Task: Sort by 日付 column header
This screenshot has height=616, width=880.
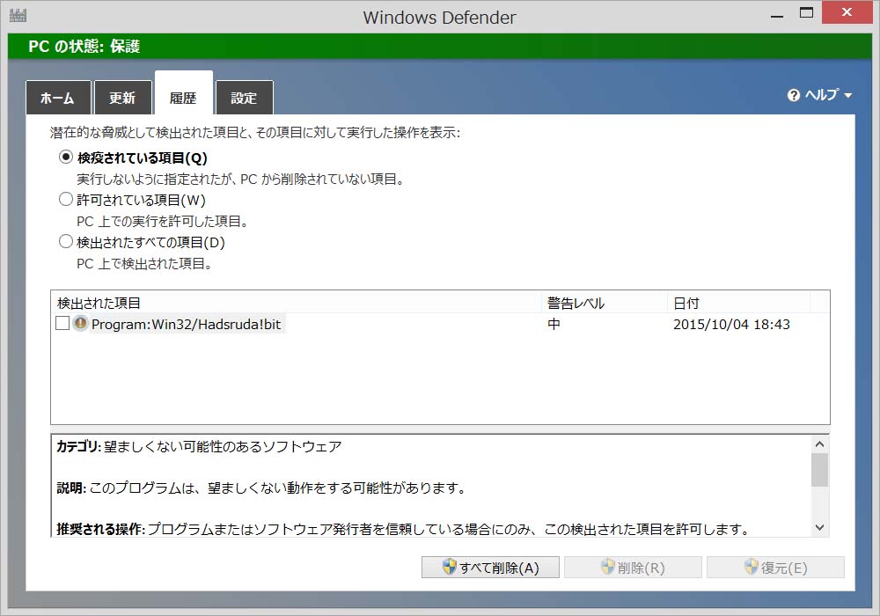Action: (x=738, y=303)
